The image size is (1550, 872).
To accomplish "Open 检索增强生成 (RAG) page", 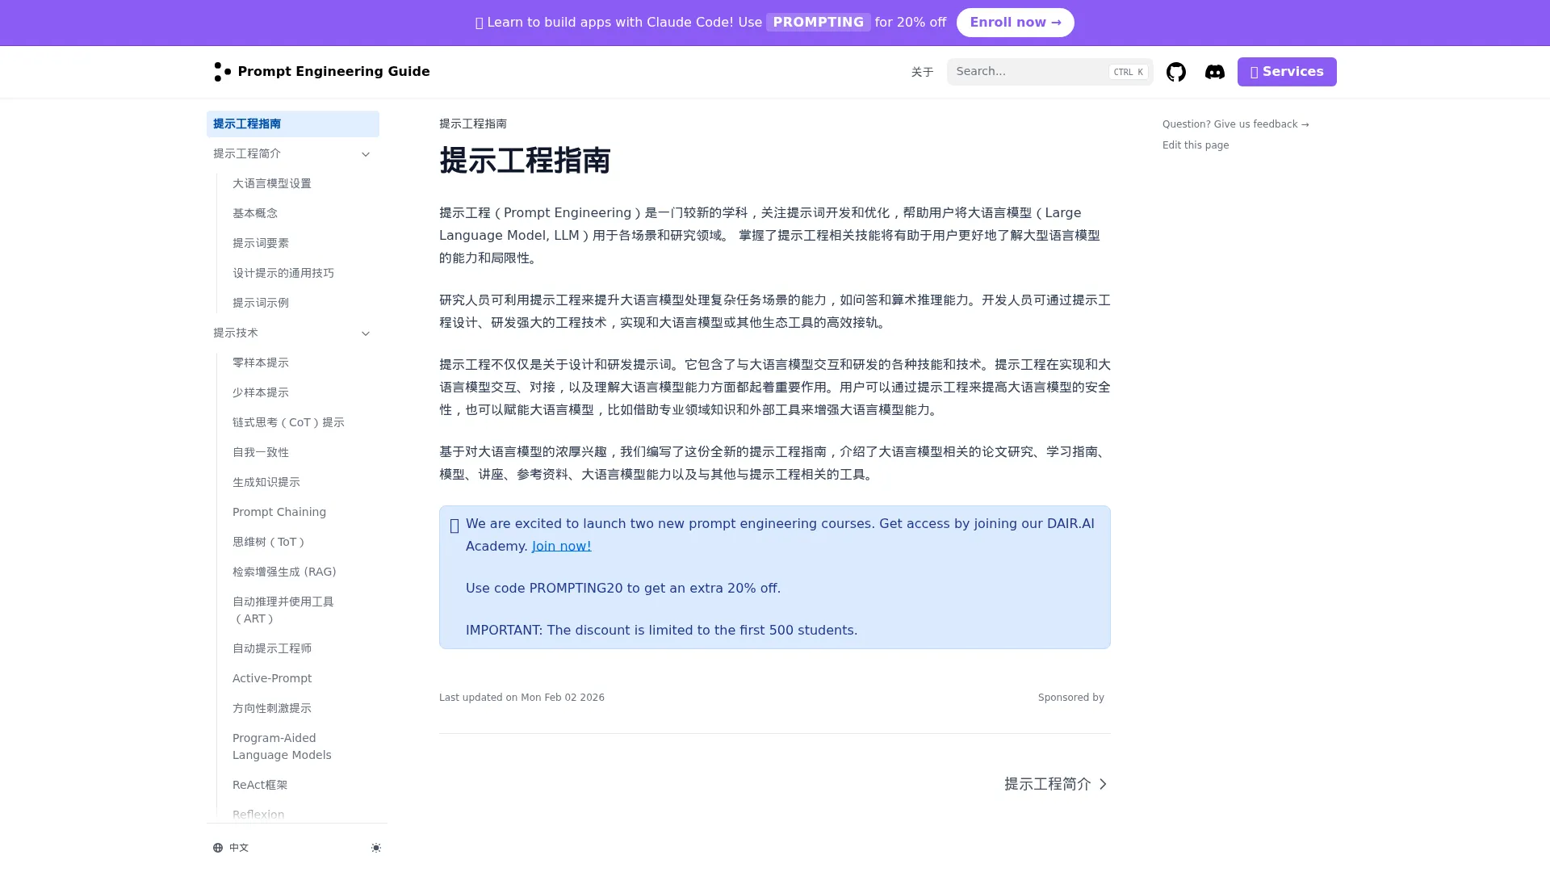I will (302, 572).
